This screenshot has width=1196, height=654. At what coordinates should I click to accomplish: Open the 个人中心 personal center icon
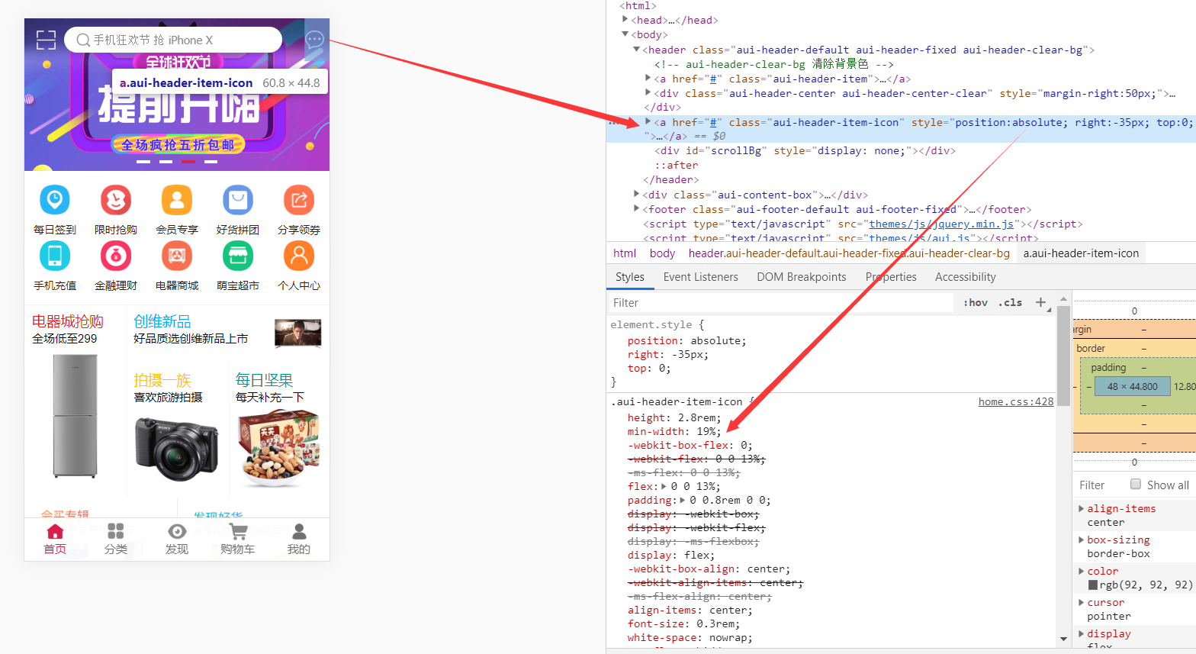point(299,256)
